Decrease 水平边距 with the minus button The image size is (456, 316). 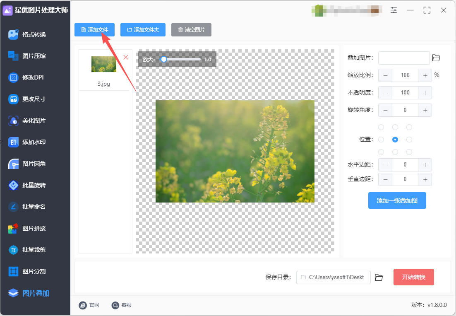(385, 165)
